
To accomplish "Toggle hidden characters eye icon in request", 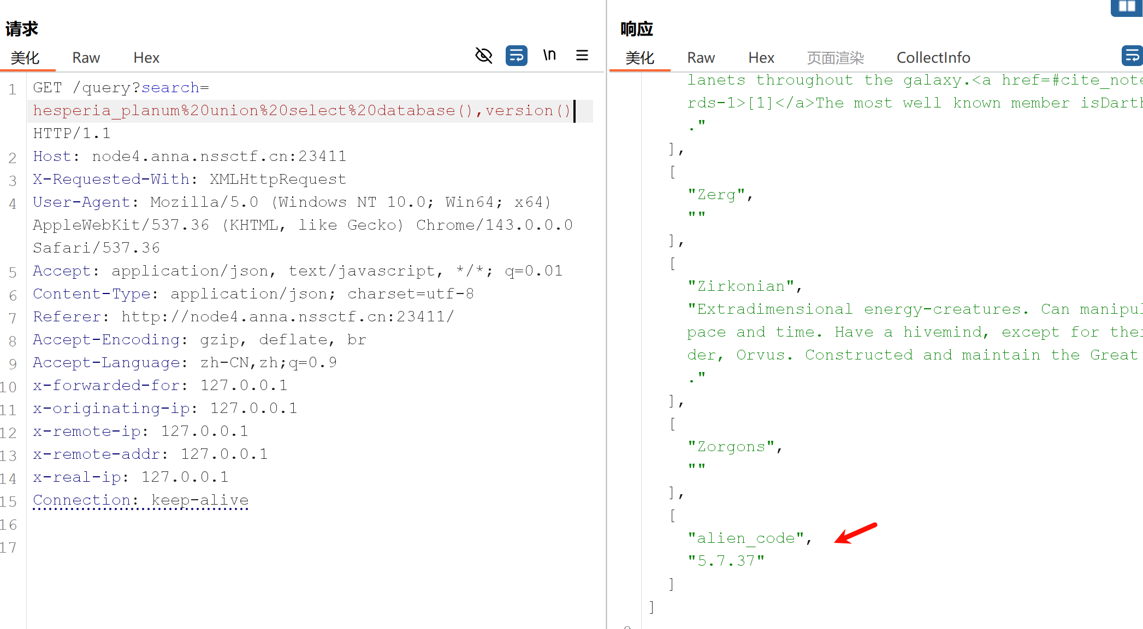I will [x=483, y=55].
